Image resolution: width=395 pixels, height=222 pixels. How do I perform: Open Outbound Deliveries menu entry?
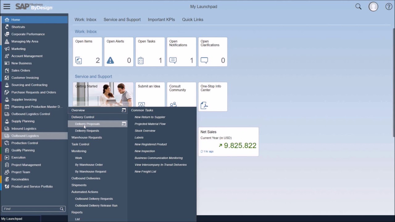click(x=86, y=178)
